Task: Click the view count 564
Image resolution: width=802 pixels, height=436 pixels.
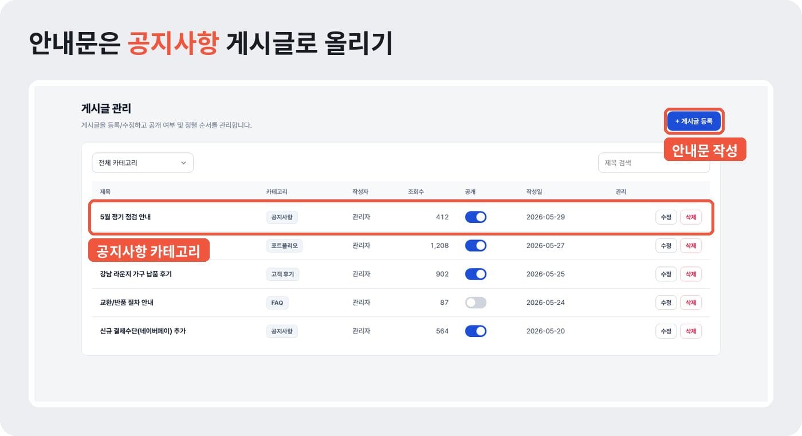Action: (442, 331)
